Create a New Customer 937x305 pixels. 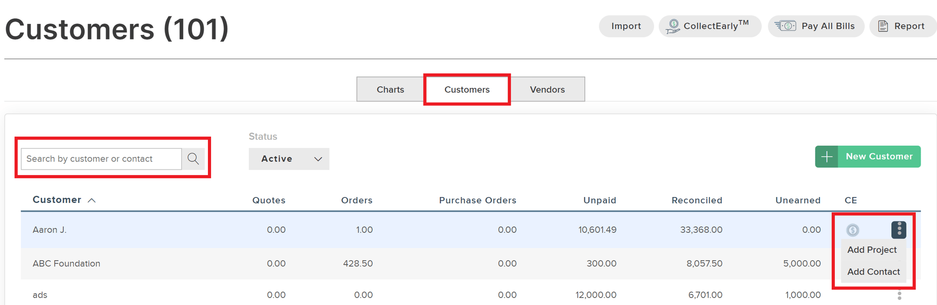point(868,157)
